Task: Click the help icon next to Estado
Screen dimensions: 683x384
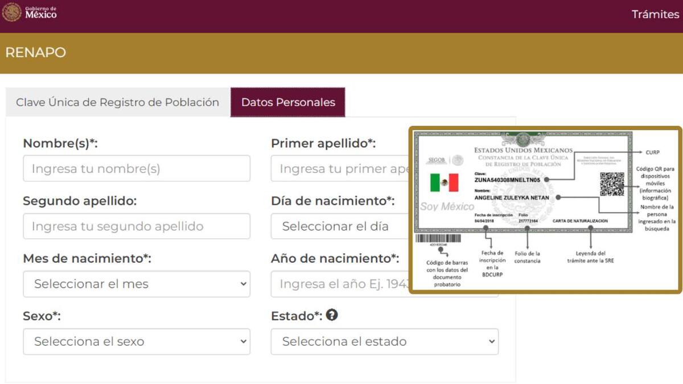Action: (x=332, y=315)
